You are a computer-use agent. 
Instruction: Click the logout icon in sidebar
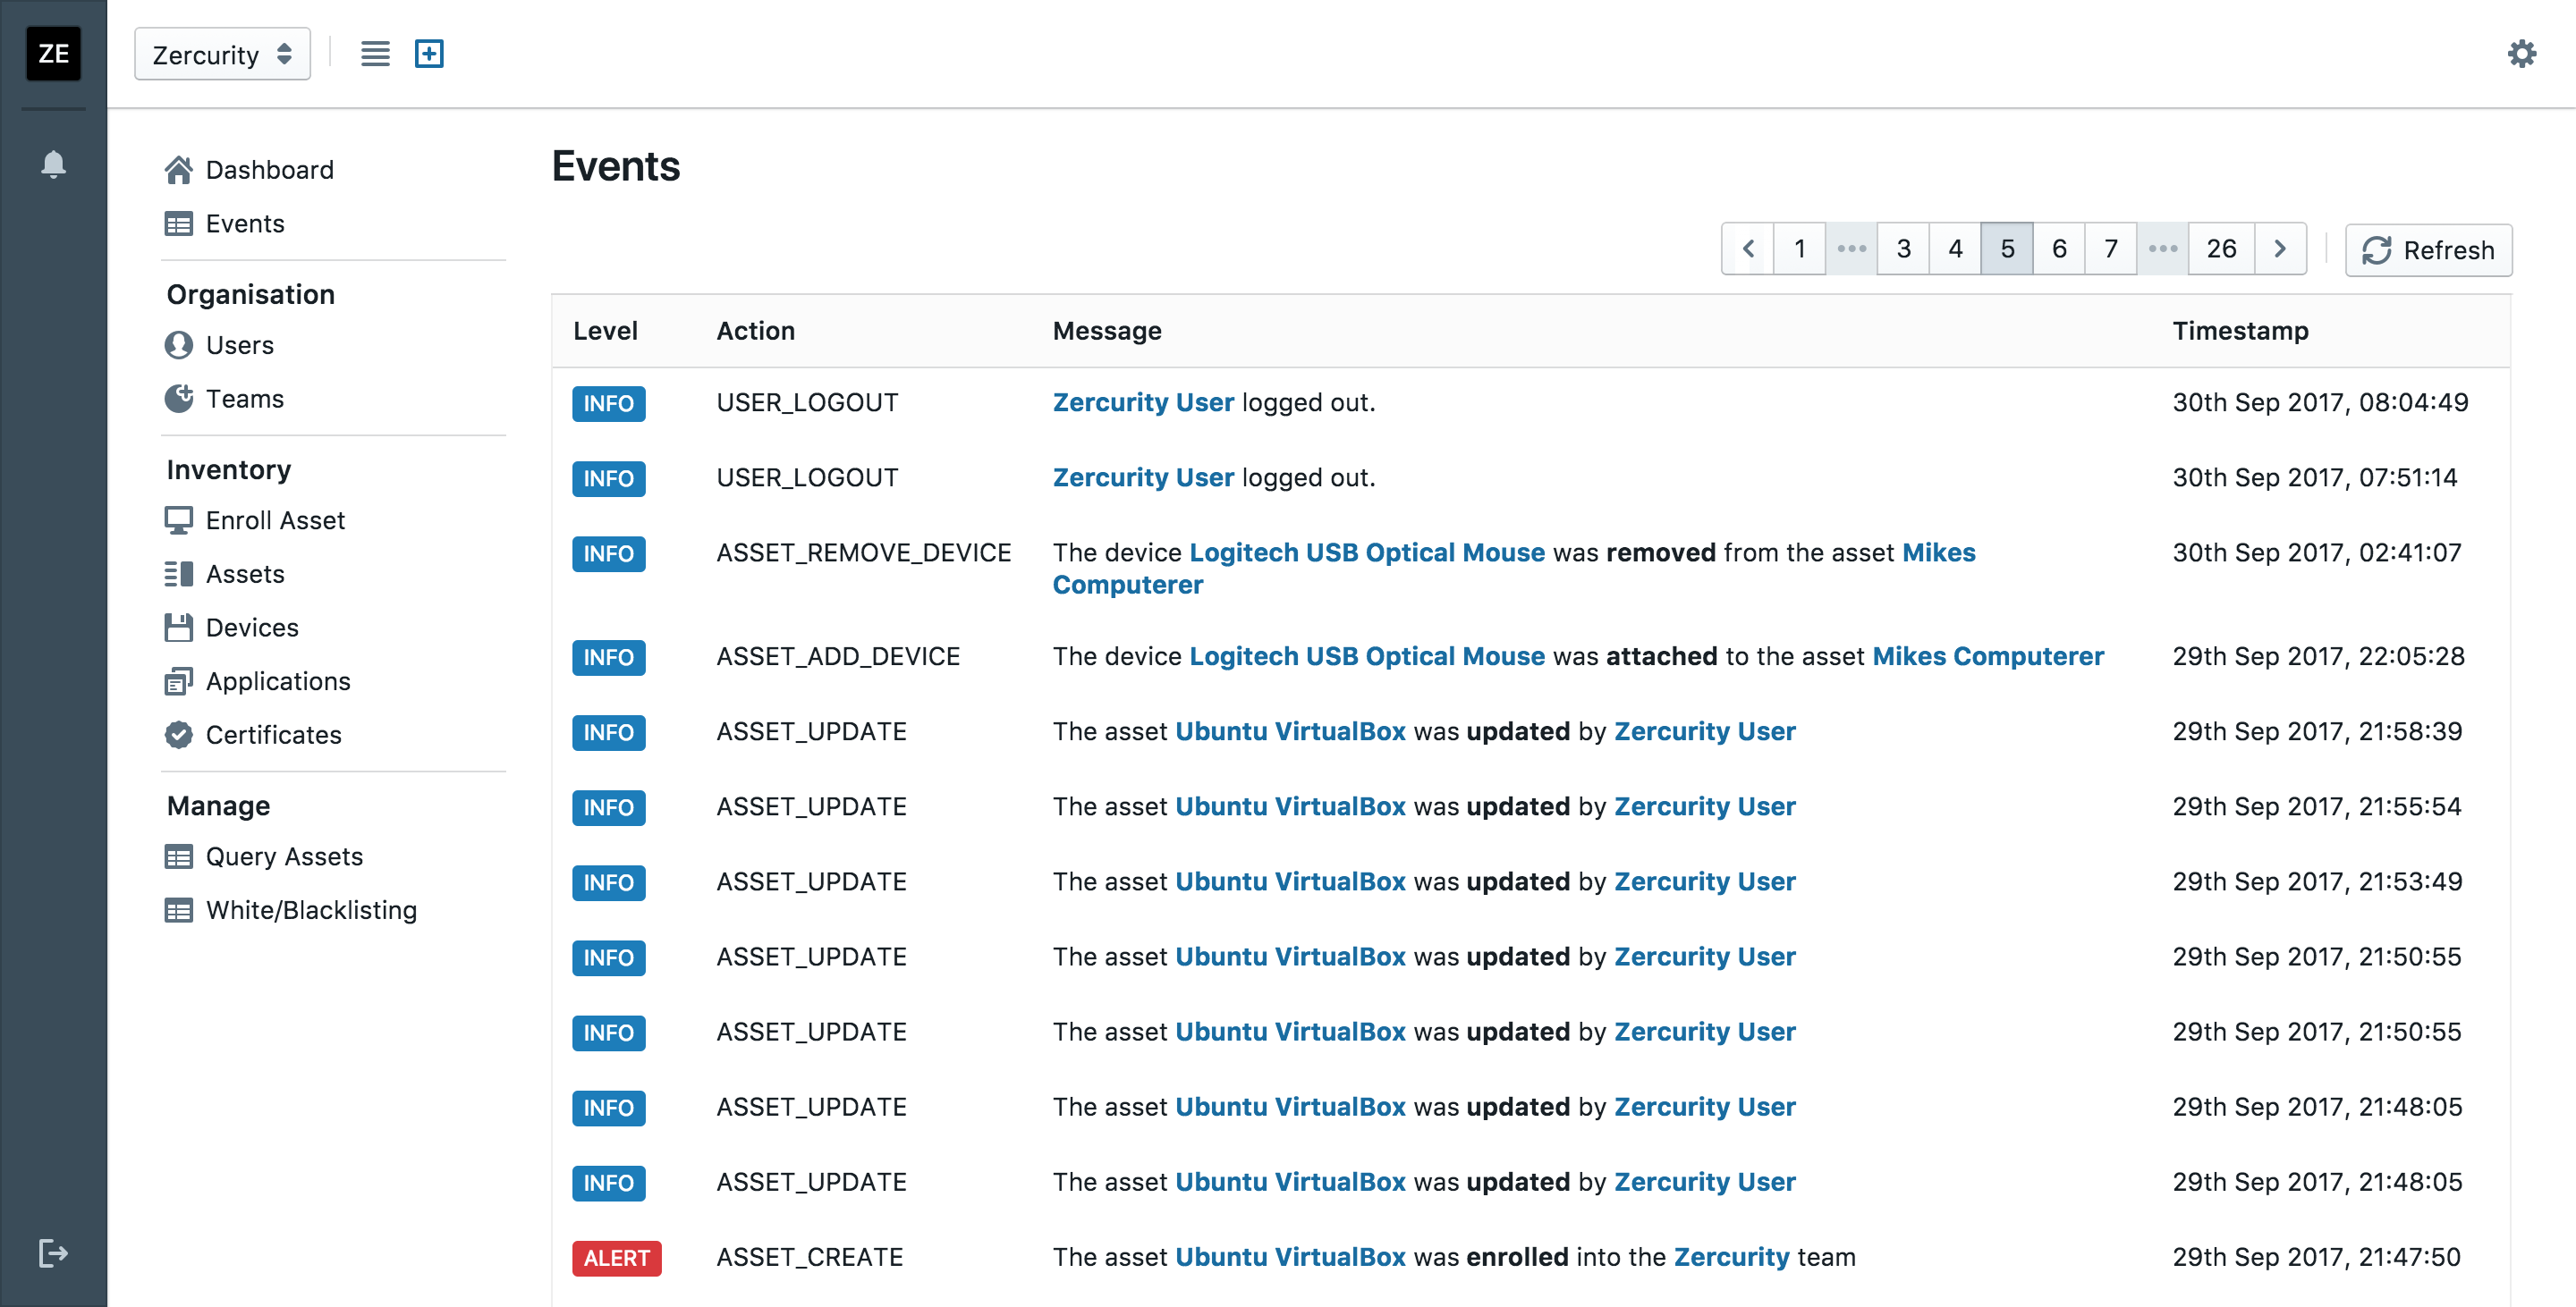pyautogui.click(x=53, y=1252)
